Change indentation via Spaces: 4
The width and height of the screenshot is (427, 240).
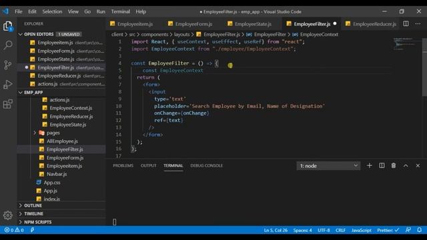click(x=302, y=230)
